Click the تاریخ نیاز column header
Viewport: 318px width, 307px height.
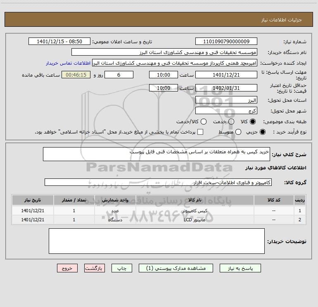pos(33,200)
